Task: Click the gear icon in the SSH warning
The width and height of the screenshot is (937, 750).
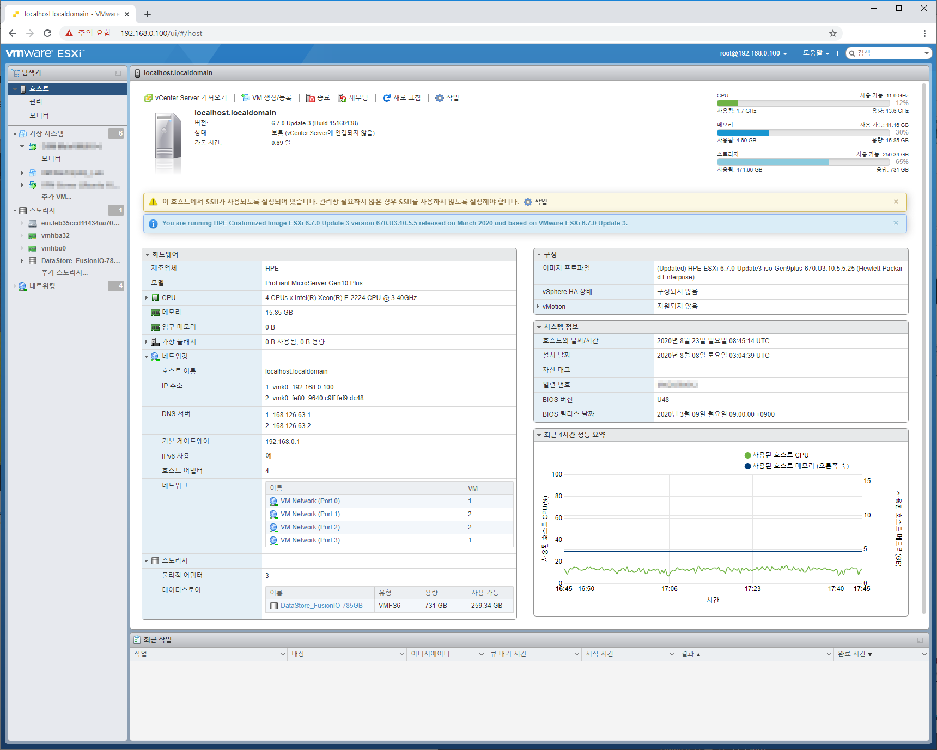Action: (x=527, y=202)
